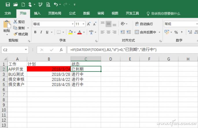Click the Increase Font Size icon

pos(89,24)
